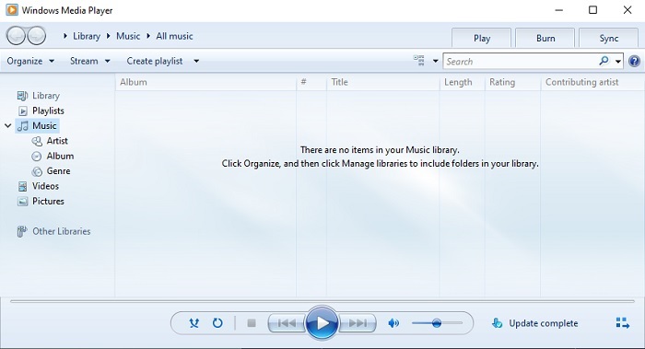The height and width of the screenshot is (349, 645).
Task: Mute the speaker volume icon
Action: coord(393,323)
